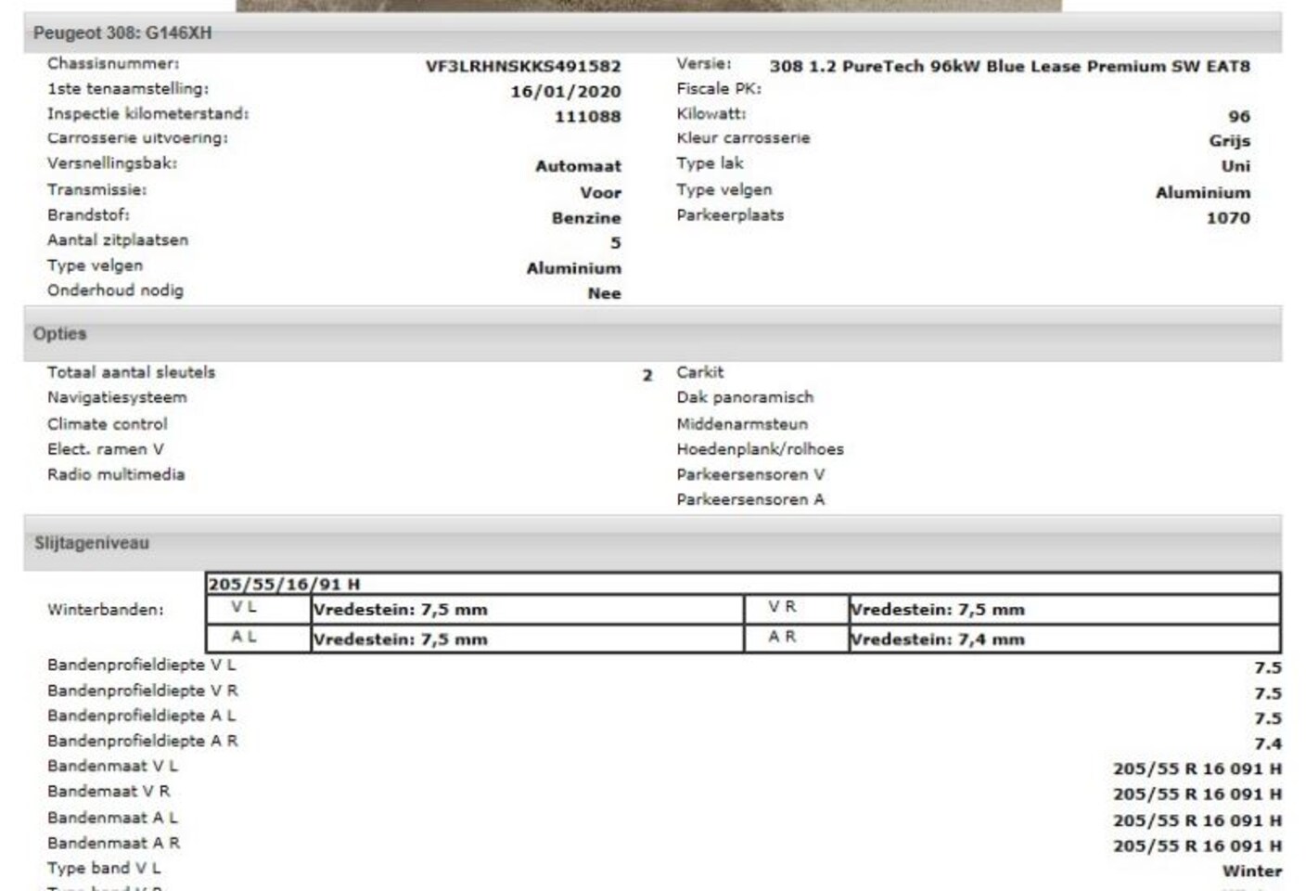Select the parking spot value "1070"
This screenshot has height=891, width=1306.
click(1228, 217)
